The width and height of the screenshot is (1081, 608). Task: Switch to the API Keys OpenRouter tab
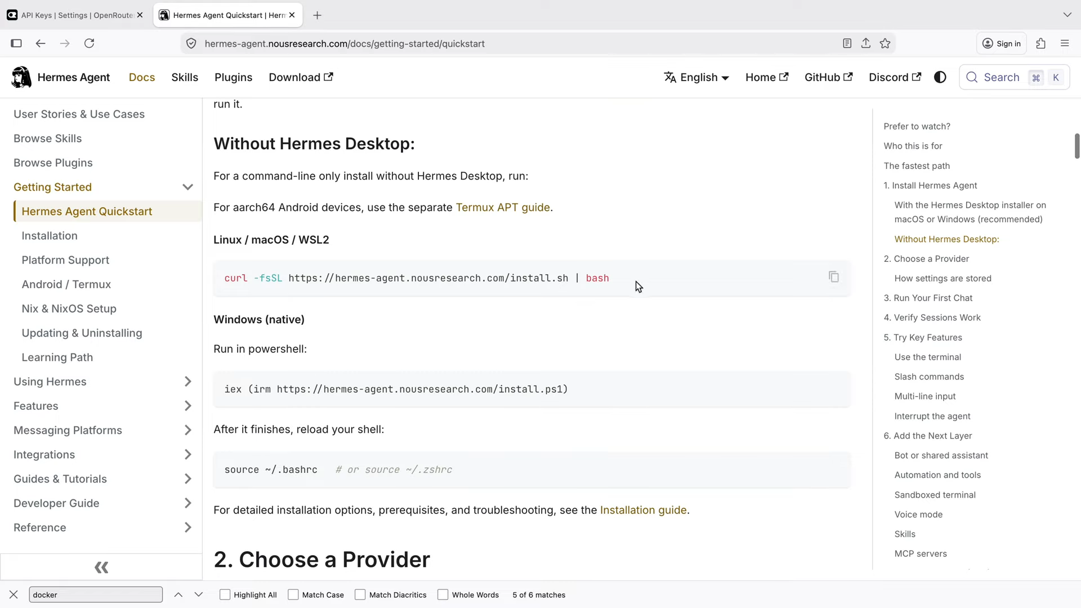[77, 15]
